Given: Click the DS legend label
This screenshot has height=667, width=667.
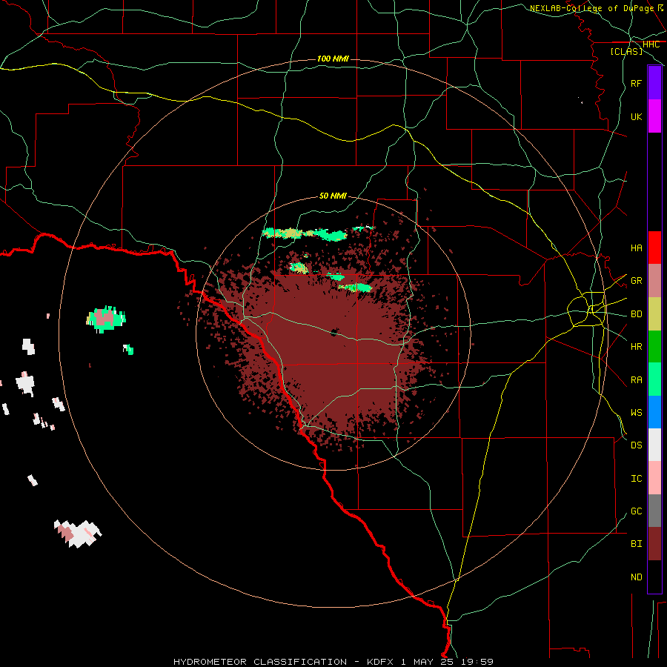Looking at the screenshot, I should 636,445.
